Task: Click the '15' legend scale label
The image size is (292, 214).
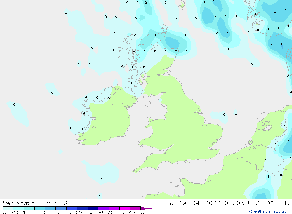Action: tap(68, 212)
